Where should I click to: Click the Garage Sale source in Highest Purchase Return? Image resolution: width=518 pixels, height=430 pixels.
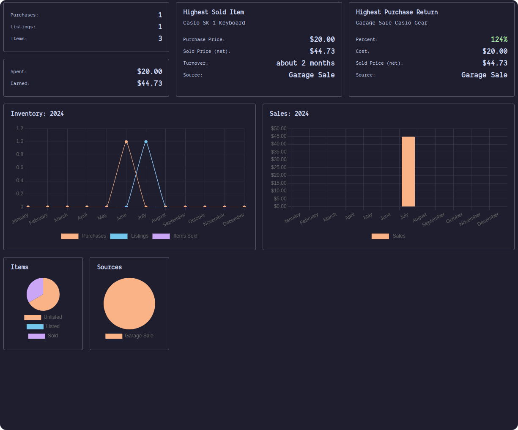(484, 75)
